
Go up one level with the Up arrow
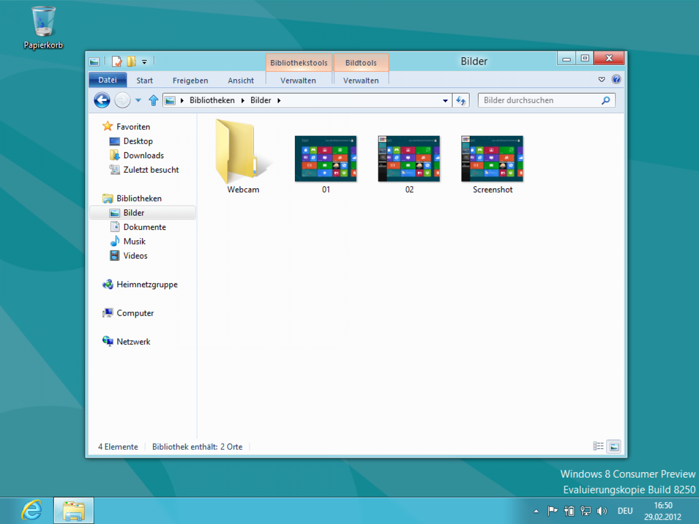click(x=153, y=100)
